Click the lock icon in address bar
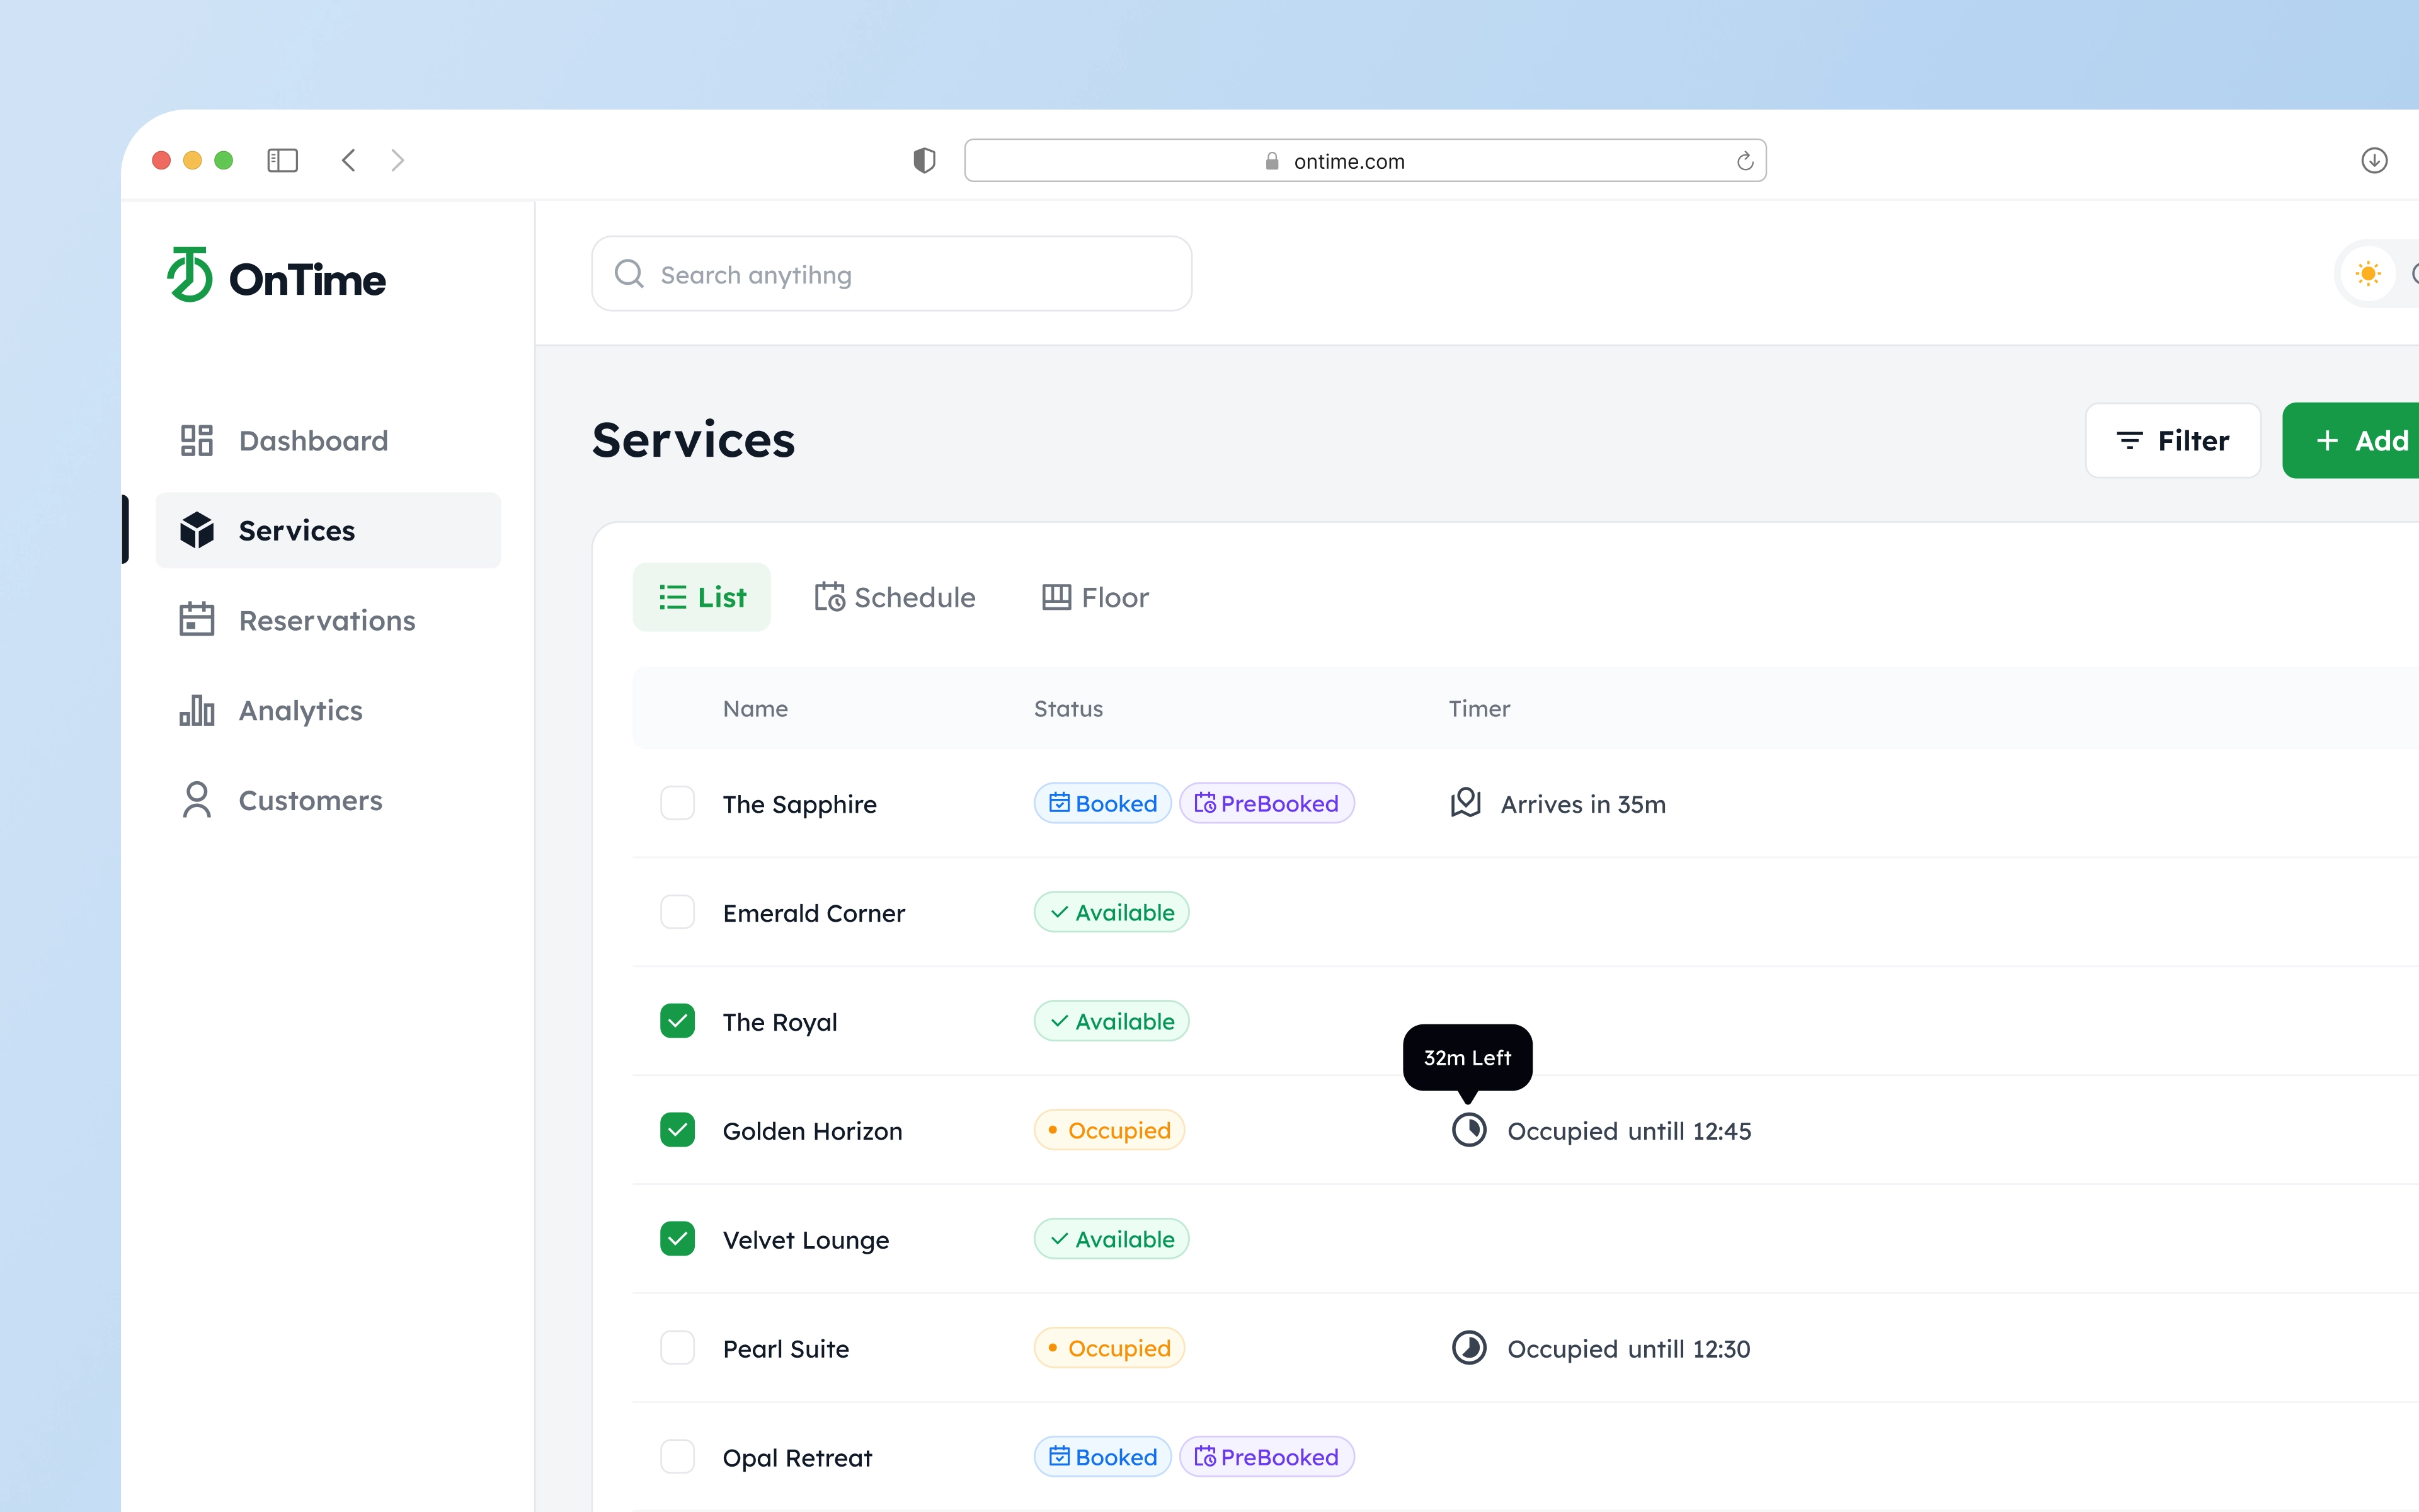This screenshot has width=2419, height=1512. pos(1271,161)
